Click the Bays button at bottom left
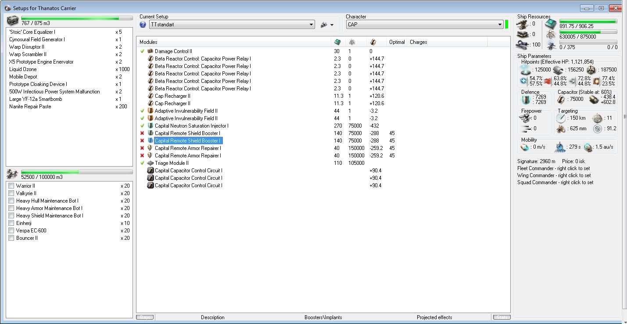This screenshot has height=324, width=627. pos(145,317)
